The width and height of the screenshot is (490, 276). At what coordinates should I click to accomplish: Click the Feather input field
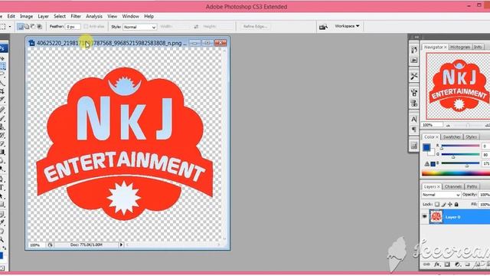[x=73, y=27]
